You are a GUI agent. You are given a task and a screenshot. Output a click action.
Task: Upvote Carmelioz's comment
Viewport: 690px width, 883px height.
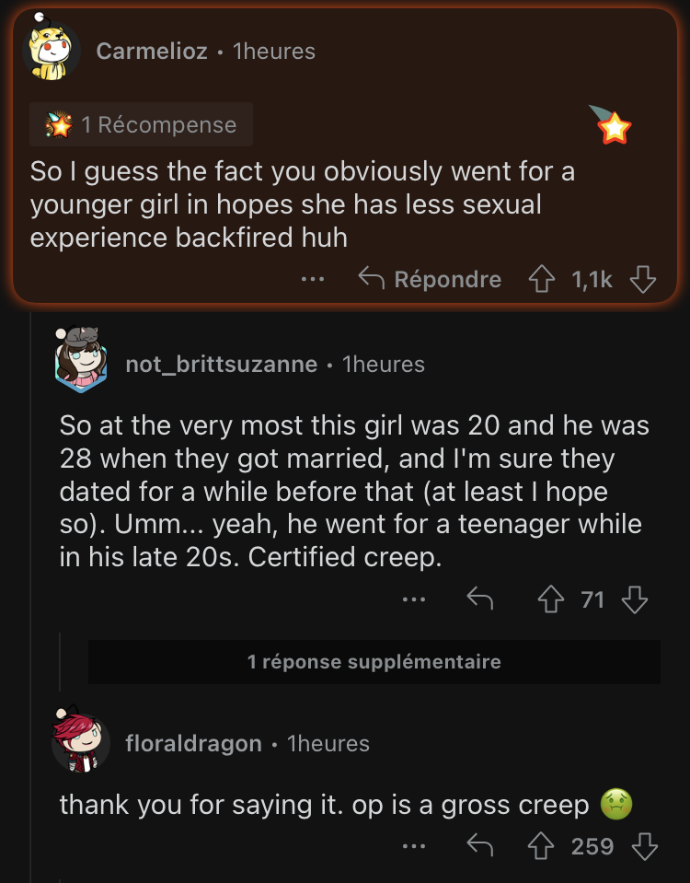pyautogui.click(x=541, y=279)
